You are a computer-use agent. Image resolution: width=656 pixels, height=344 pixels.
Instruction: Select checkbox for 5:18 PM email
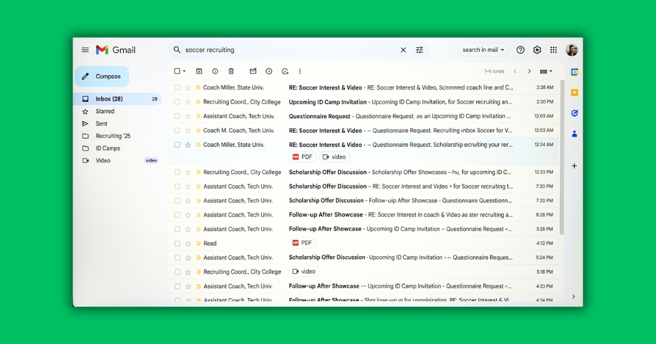click(x=177, y=272)
